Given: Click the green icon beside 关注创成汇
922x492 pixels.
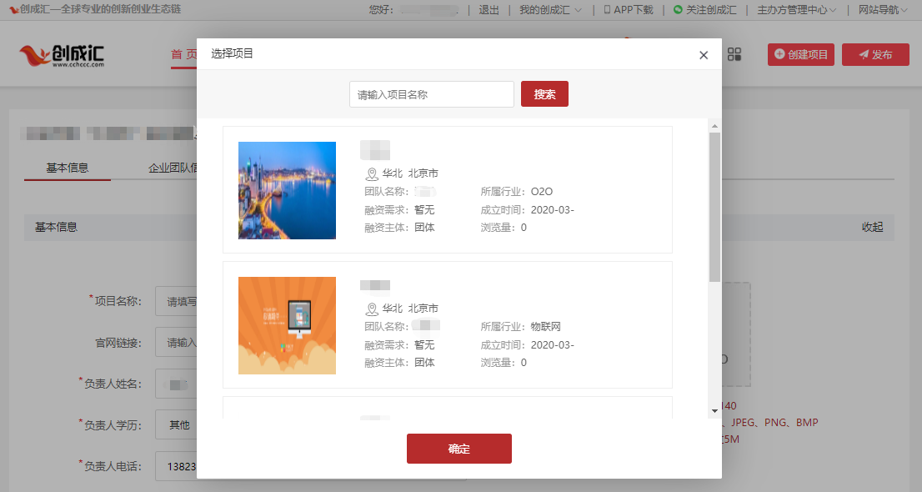Looking at the screenshot, I should pyautogui.click(x=677, y=10).
